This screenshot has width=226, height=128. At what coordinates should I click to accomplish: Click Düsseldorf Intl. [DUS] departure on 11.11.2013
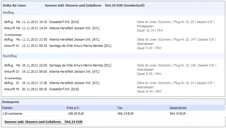point(64,22)
